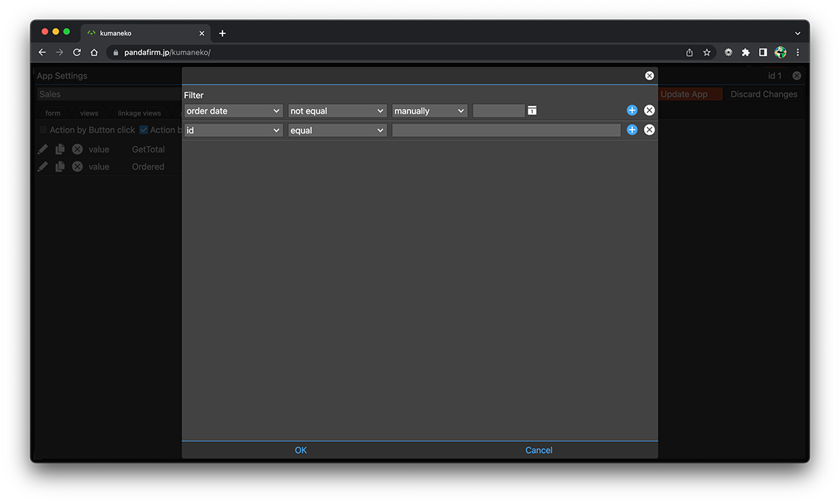Close the Filter dialog with top X
This screenshot has width=840, height=503.
point(649,76)
